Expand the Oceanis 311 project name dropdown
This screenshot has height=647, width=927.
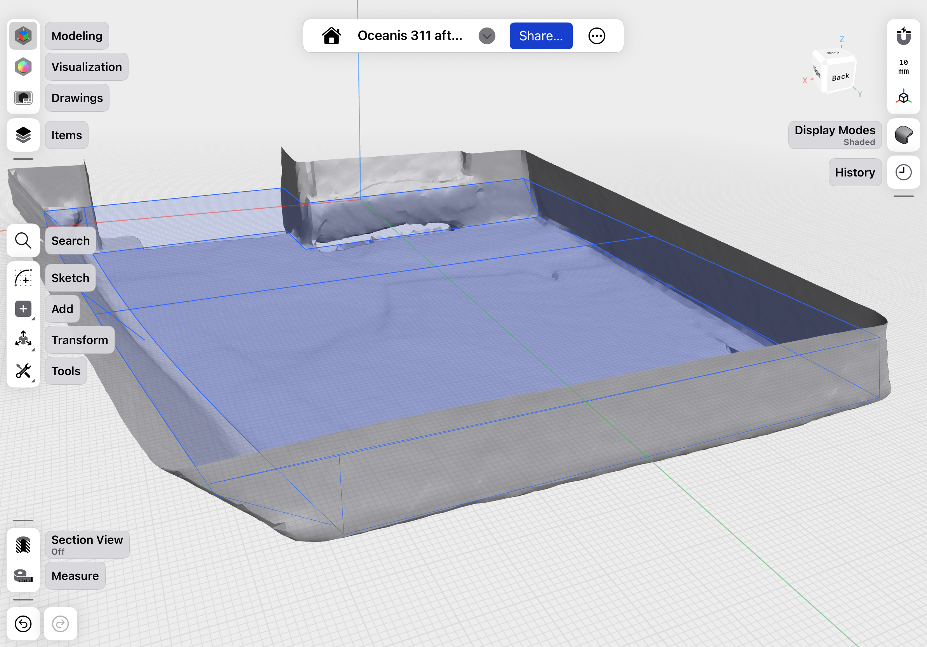click(x=486, y=36)
